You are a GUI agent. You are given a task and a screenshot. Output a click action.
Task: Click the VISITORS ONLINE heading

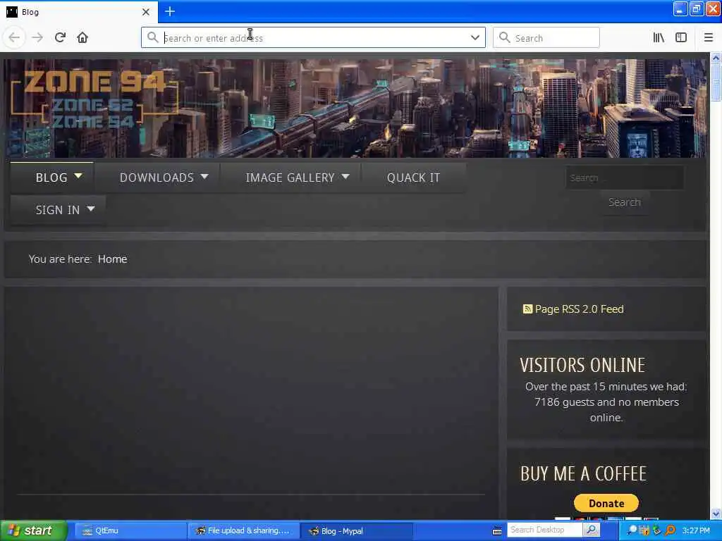(582, 366)
